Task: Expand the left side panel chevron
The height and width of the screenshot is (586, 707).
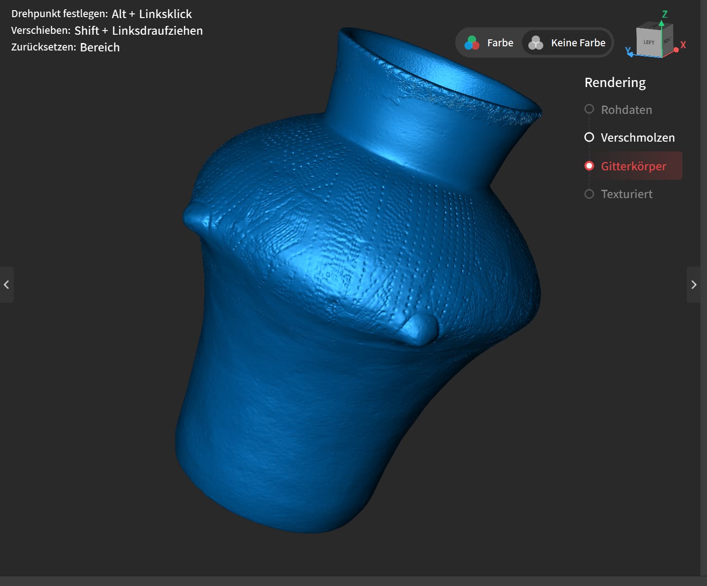Action: pos(6,285)
